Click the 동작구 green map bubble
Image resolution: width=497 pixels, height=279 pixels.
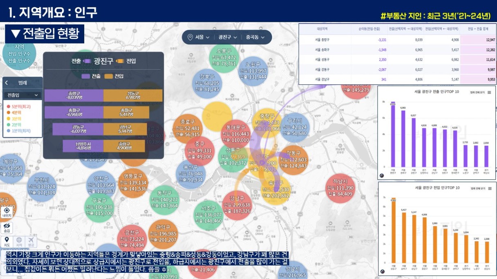165,200
